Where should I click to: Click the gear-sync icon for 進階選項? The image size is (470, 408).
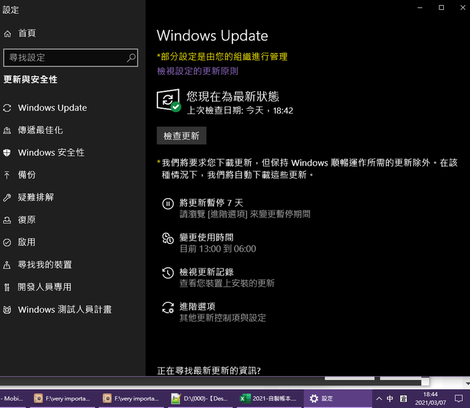168,308
